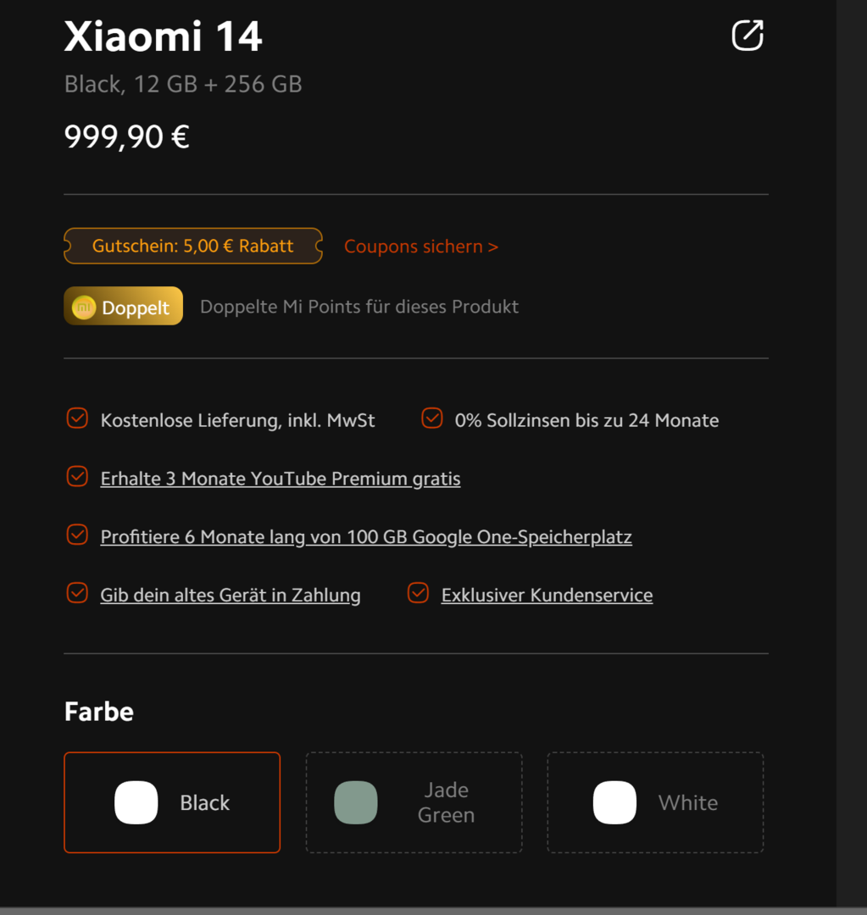Open the 3 Monate YouTube Premium gratis link

click(x=281, y=479)
